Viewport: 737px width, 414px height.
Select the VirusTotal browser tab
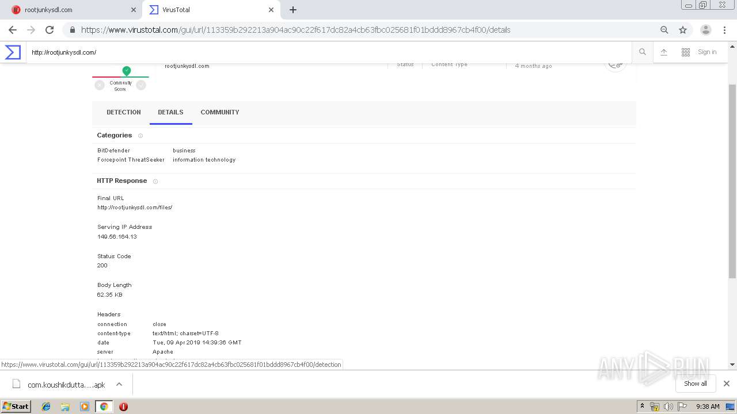click(x=211, y=10)
